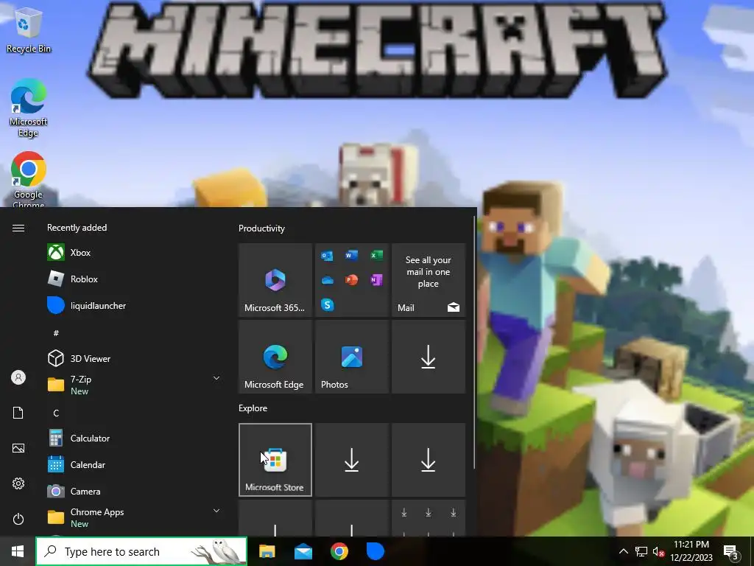Open the Microsoft Store tile
Viewport: 754px width, 566px height.
[275, 460]
